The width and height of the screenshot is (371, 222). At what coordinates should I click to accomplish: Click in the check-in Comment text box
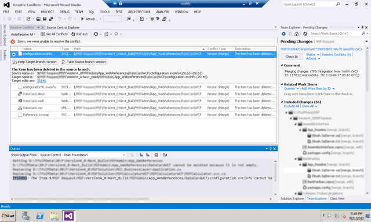click(x=323, y=73)
